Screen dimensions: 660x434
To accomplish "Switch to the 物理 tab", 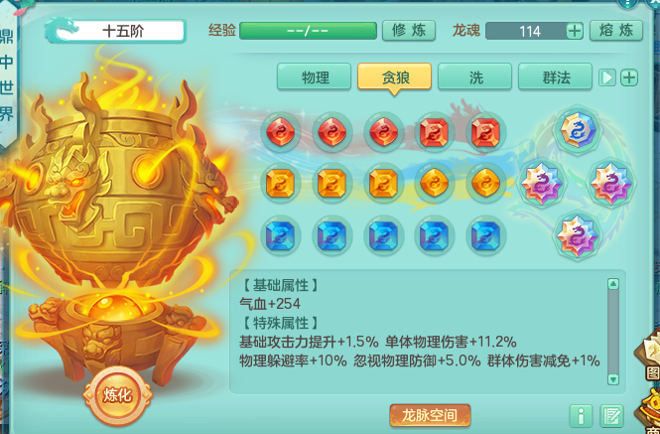I will point(314,76).
